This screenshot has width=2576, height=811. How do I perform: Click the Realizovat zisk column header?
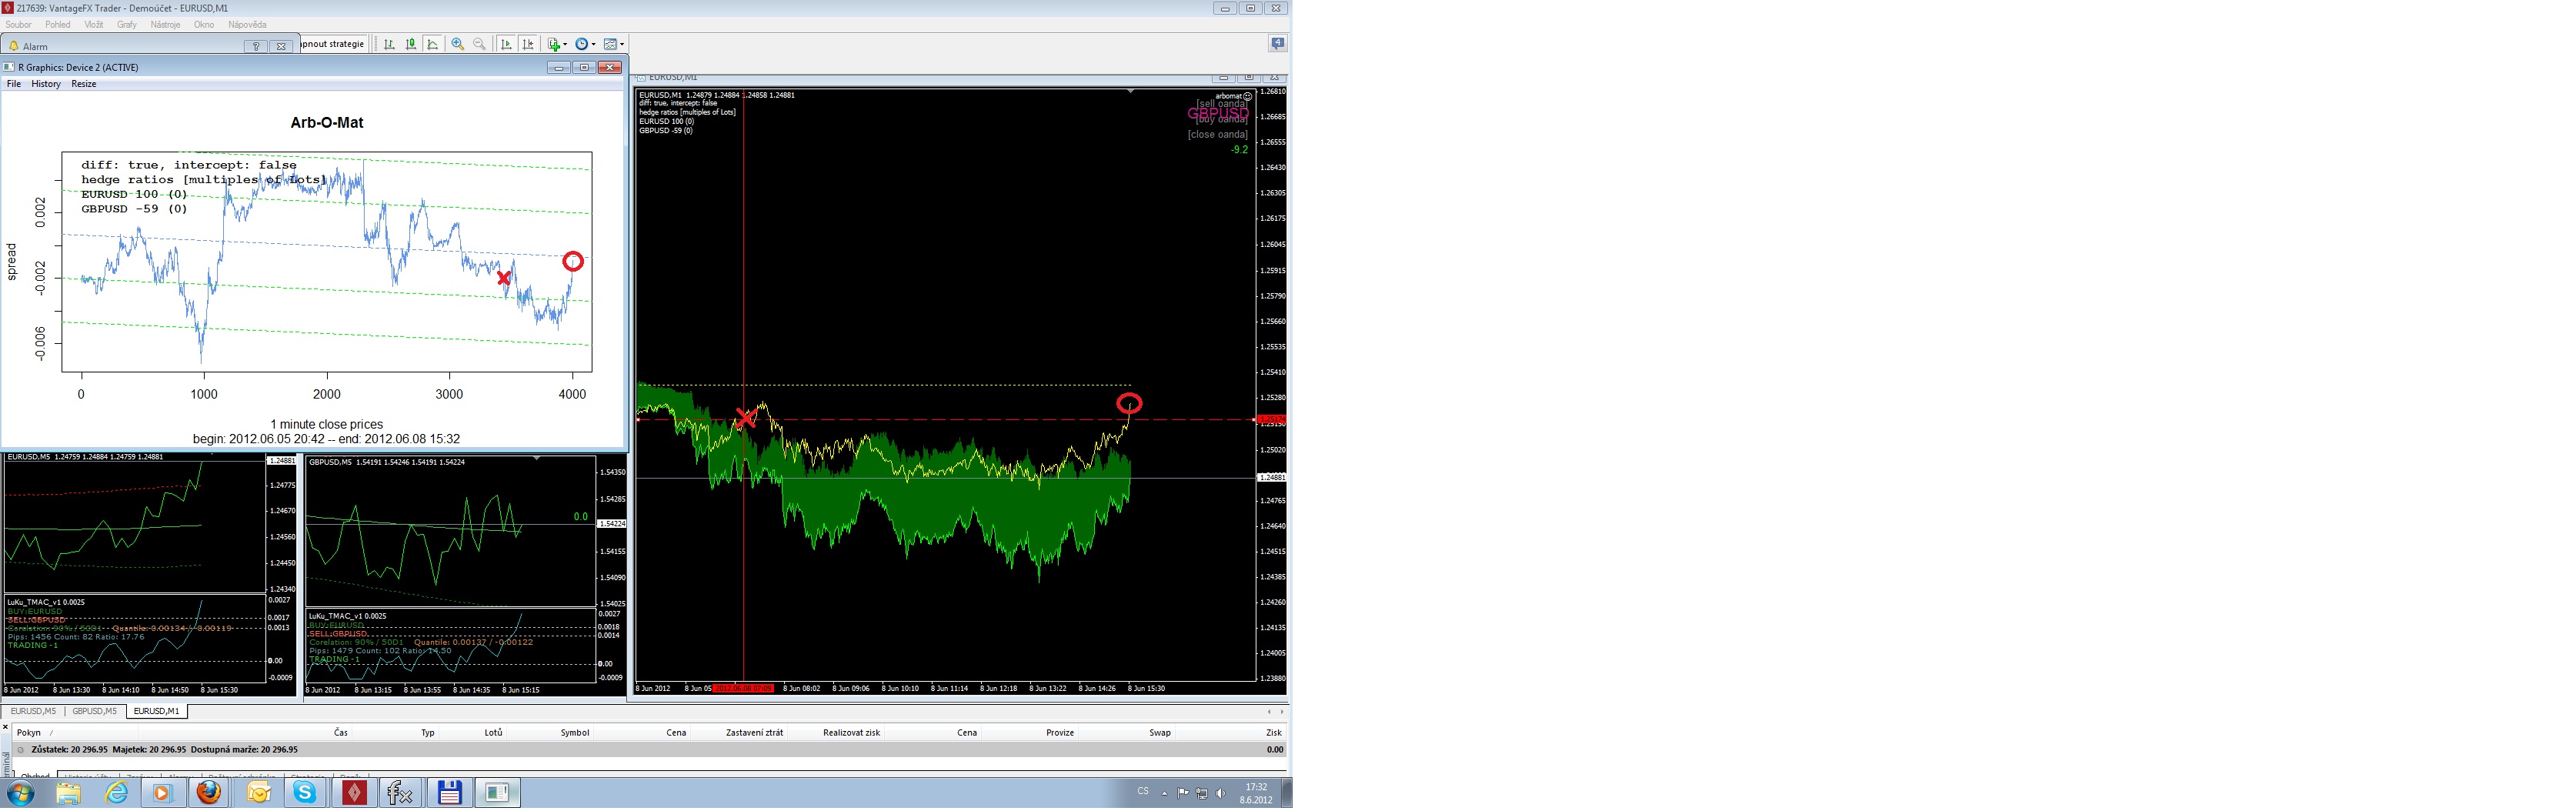(x=851, y=733)
